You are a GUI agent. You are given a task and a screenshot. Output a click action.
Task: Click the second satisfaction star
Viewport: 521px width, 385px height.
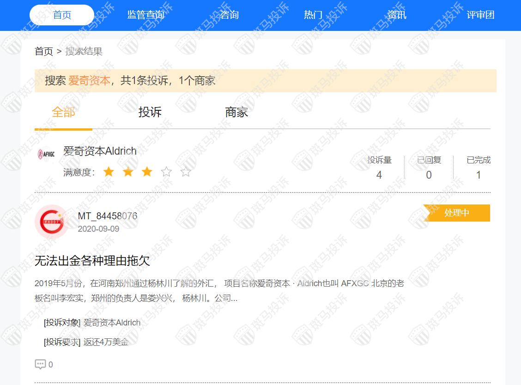click(128, 172)
